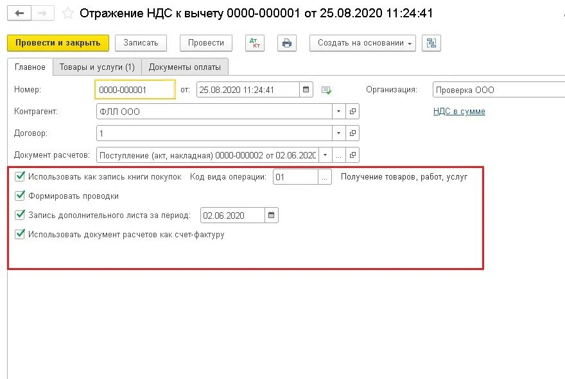This screenshot has width=565, height=379.
Task: Print the document with printer icon
Action: click(287, 43)
